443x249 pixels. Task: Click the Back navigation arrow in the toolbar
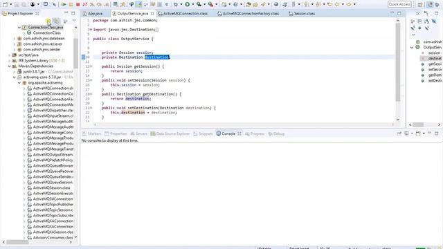[337, 4]
